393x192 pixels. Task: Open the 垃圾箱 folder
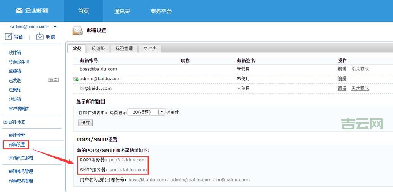(15, 99)
